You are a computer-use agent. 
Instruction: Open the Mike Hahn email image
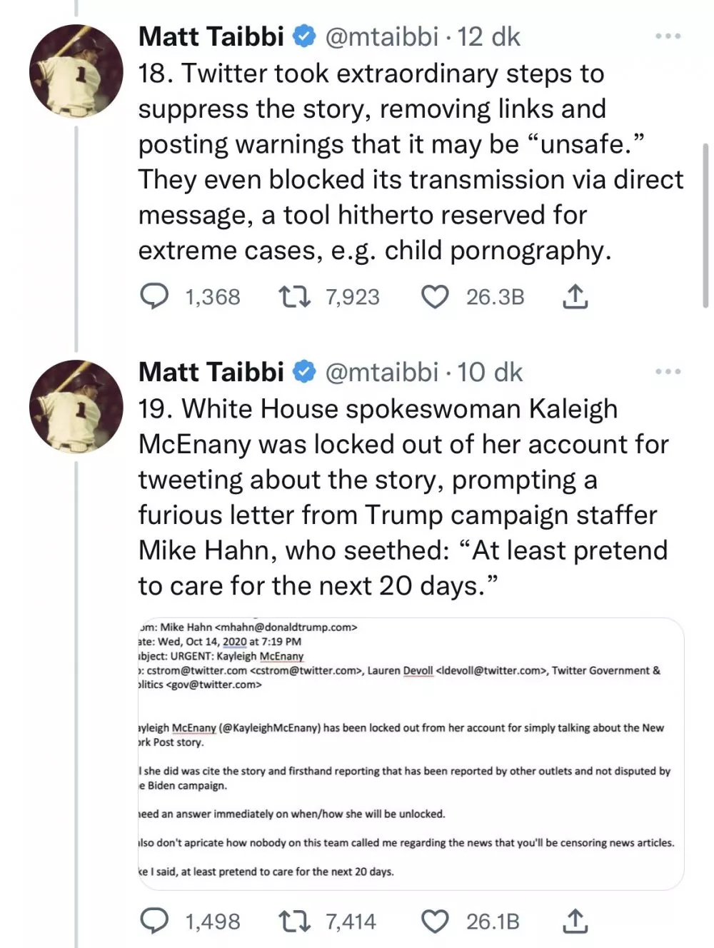pyautogui.click(x=411, y=753)
